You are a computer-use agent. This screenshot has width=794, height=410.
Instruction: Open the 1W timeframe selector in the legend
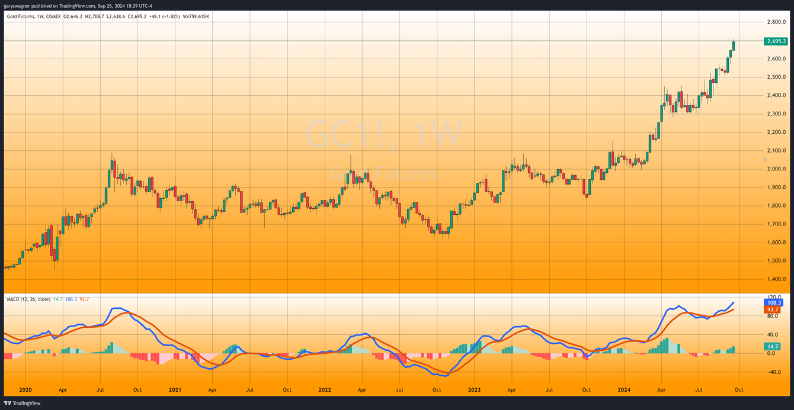pos(39,17)
